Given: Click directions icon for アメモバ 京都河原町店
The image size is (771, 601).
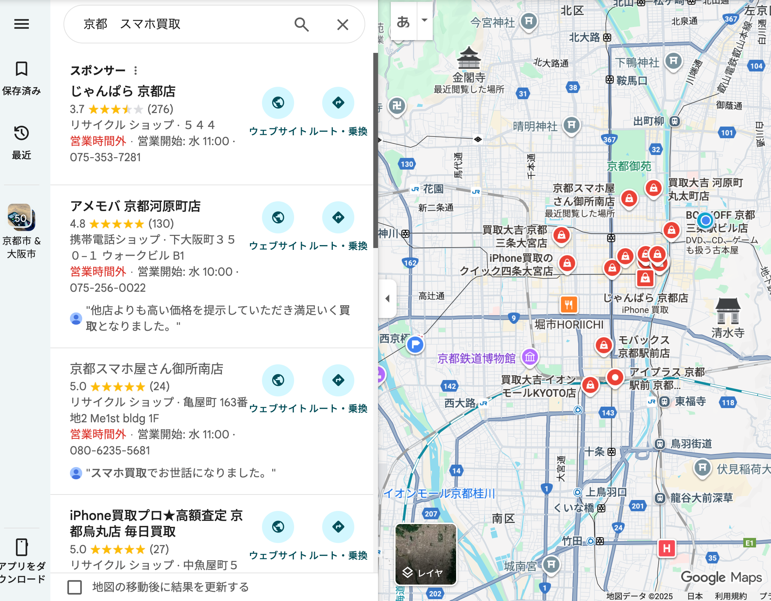Looking at the screenshot, I should (x=338, y=217).
